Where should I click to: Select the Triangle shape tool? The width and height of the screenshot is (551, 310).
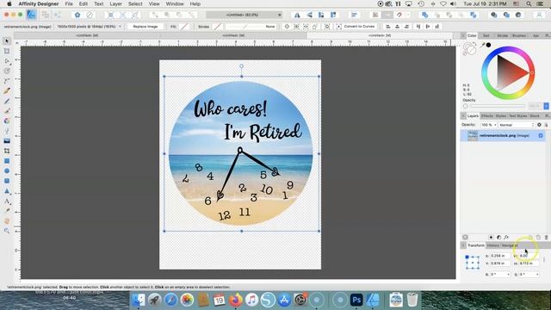pos(7,191)
